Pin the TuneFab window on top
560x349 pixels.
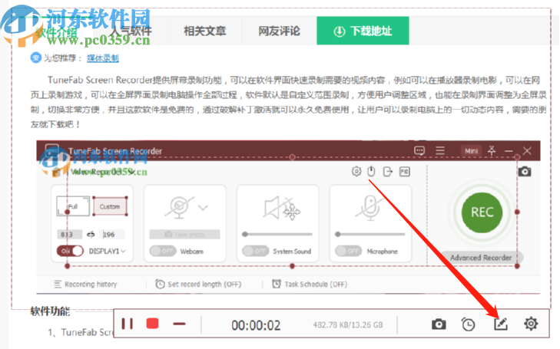[492, 150]
